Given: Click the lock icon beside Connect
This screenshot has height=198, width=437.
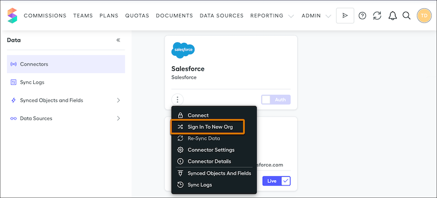Looking at the screenshot, I should click(x=180, y=115).
